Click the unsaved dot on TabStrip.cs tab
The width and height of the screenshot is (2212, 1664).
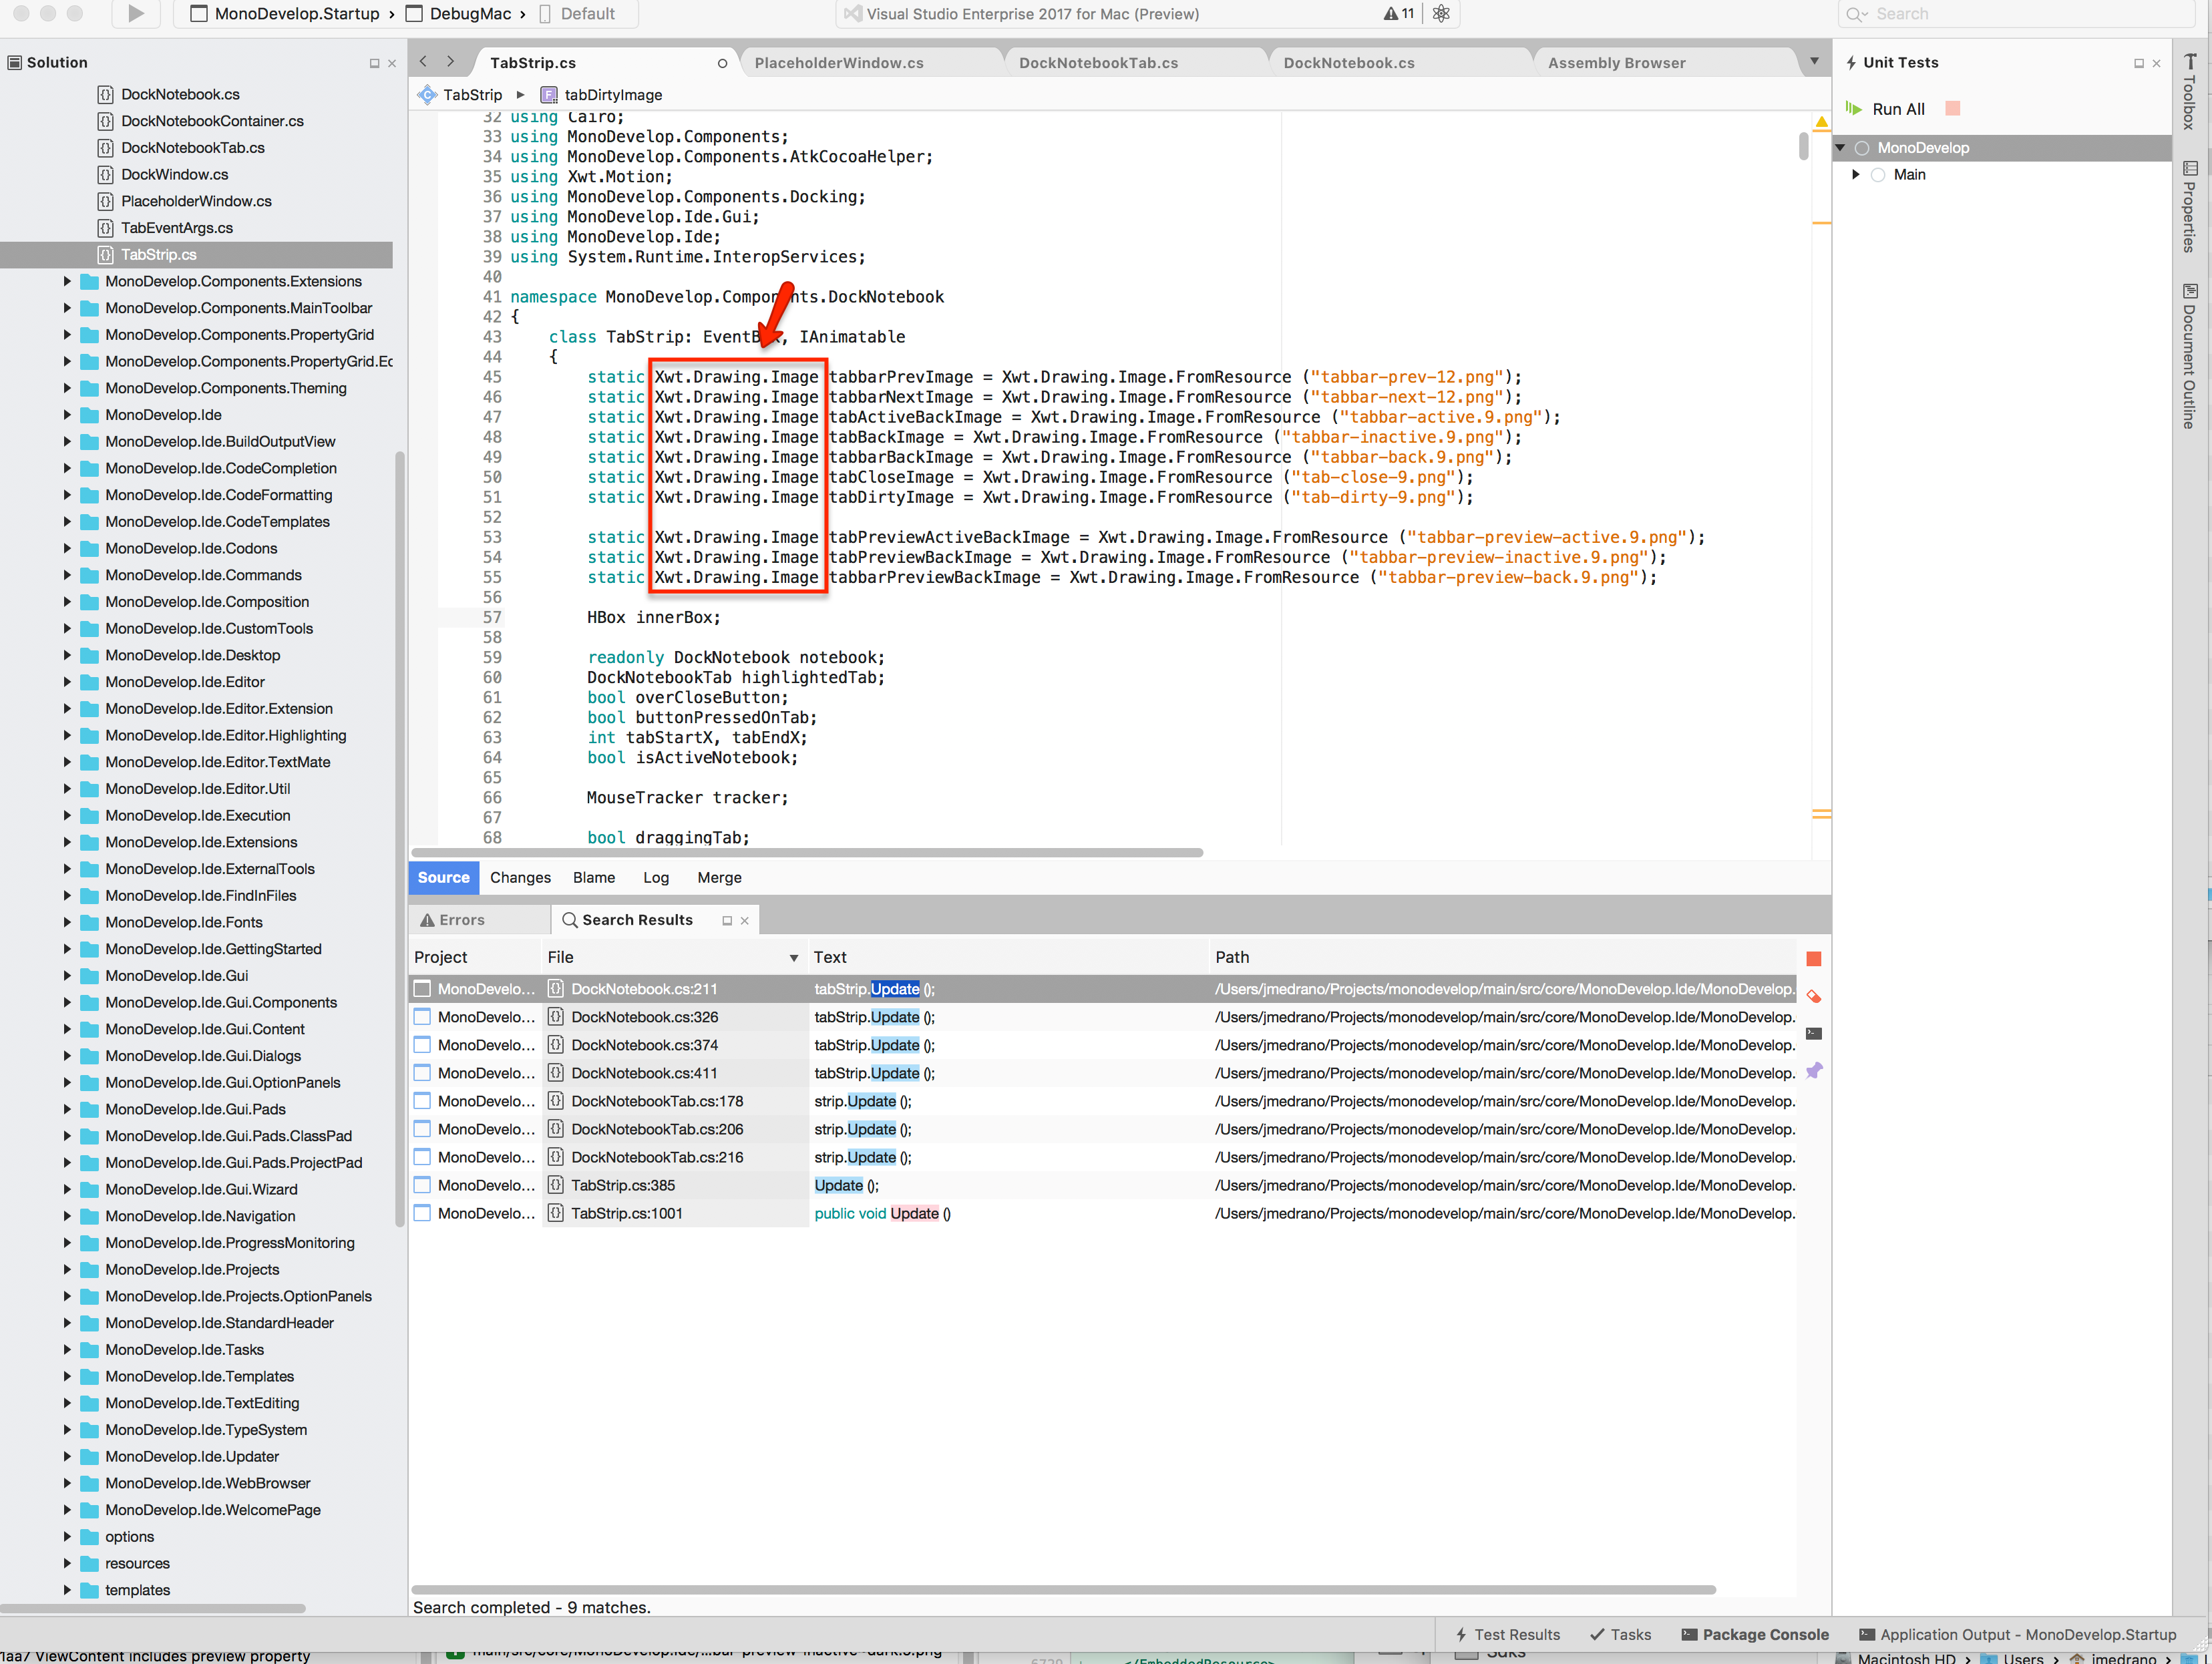point(722,63)
